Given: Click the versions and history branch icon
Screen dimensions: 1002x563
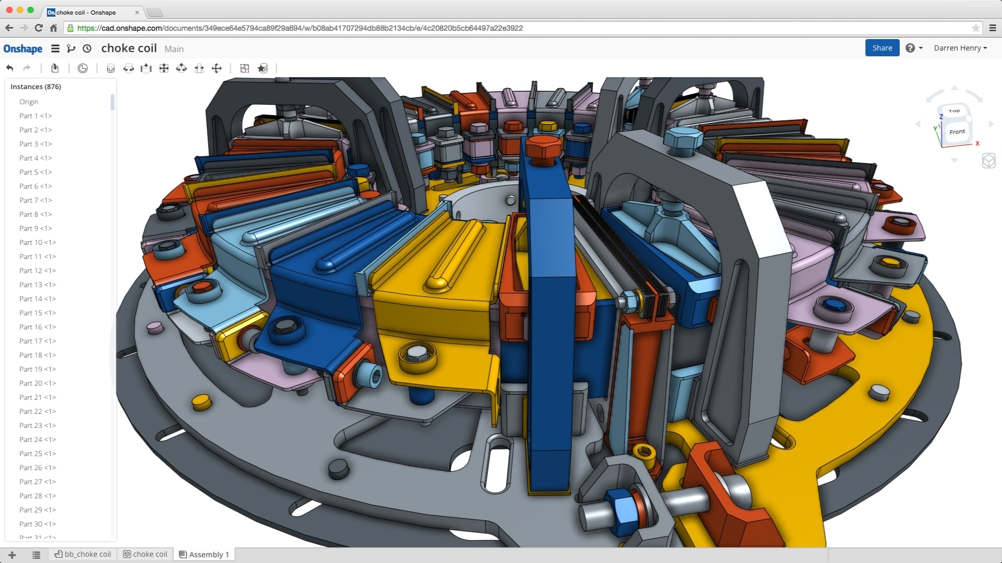Looking at the screenshot, I should tap(71, 48).
